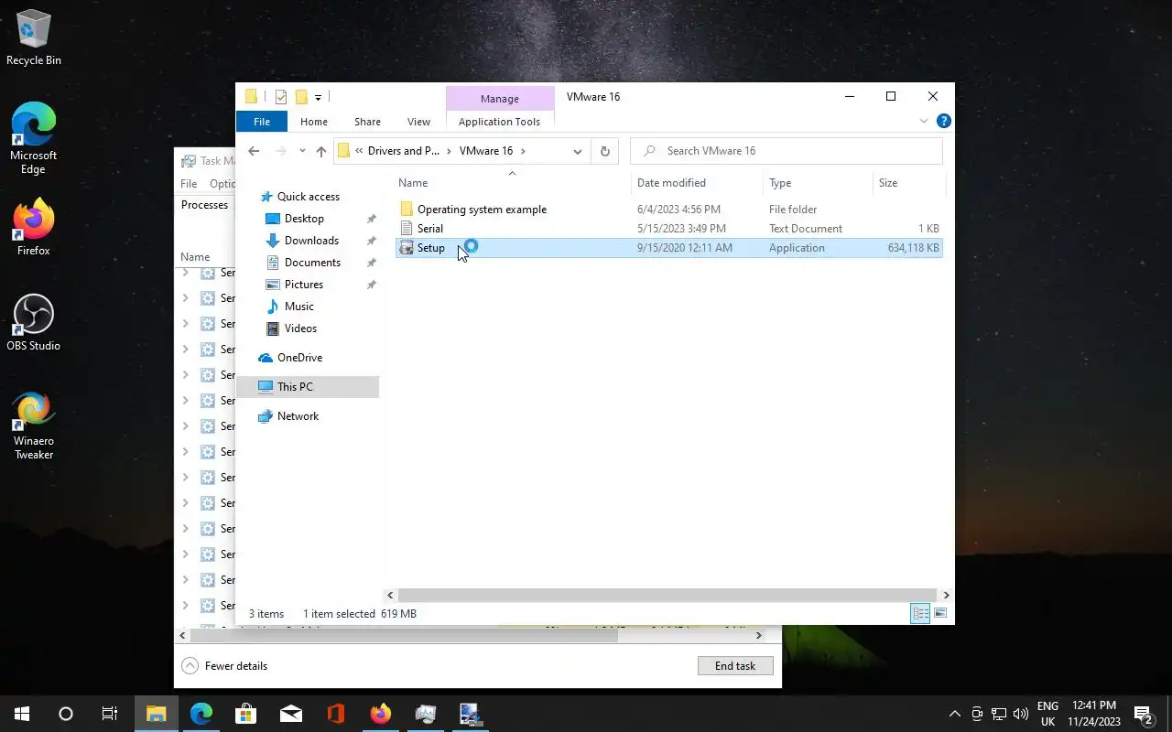Image resolution: width=1172 pixels, height=732 pixels.
Task: Click the Serial text document icon
Action: [407, 229]
